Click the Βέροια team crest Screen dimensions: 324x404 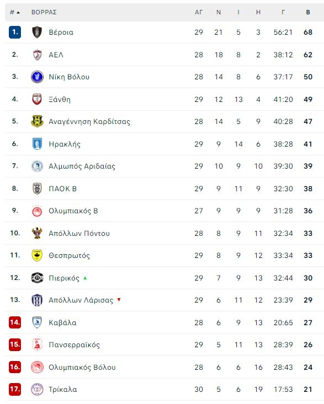(x=37, y=32)
